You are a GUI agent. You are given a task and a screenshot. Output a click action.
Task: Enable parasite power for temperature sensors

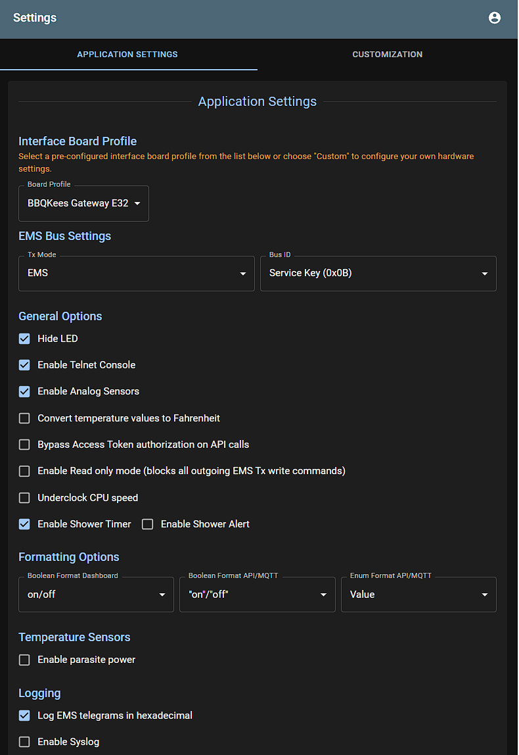(24, 660)
